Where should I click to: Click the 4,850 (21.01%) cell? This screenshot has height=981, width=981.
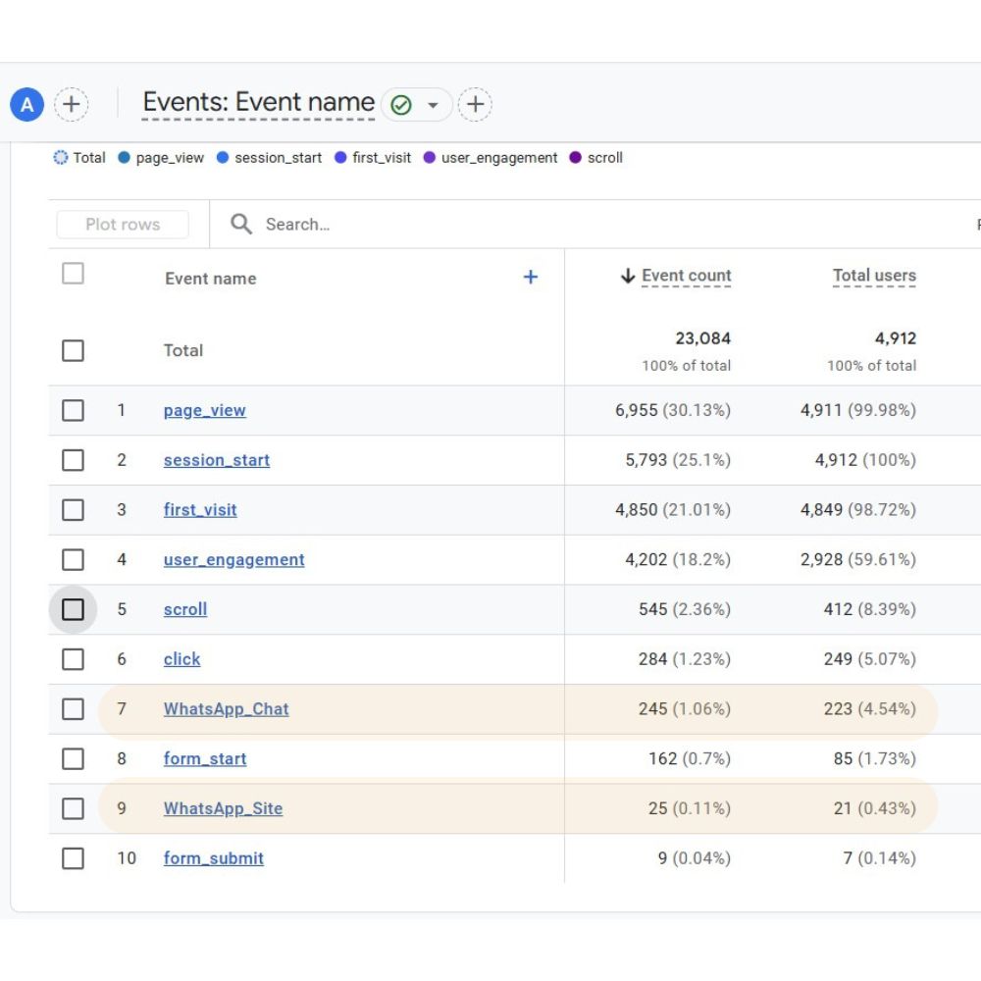(x=673, y=510)
